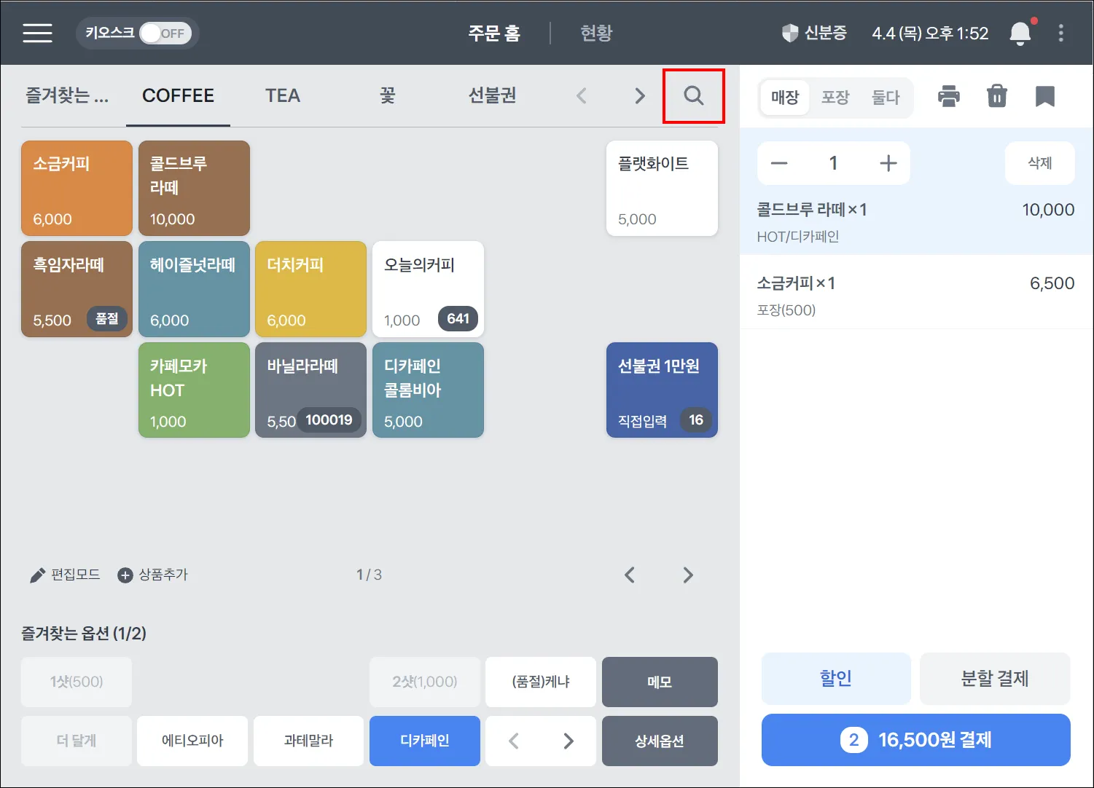Viewport: 1094px width, 788px height.
Task: Toggle the 키오스크 OFF switch
Action: click(x=165, y=34)
